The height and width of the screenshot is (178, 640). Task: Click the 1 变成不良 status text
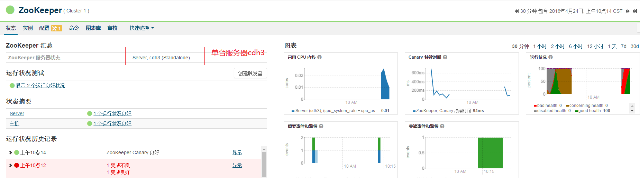click(118, 166)
